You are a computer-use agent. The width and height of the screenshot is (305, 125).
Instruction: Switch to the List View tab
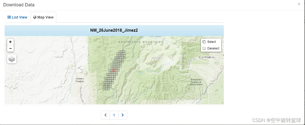(x=17, y=17)
